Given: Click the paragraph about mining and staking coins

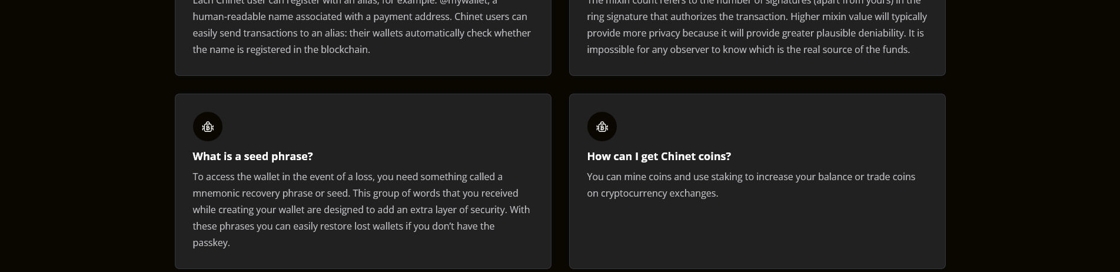Looking at the screenshot, I should pos(751,185).
